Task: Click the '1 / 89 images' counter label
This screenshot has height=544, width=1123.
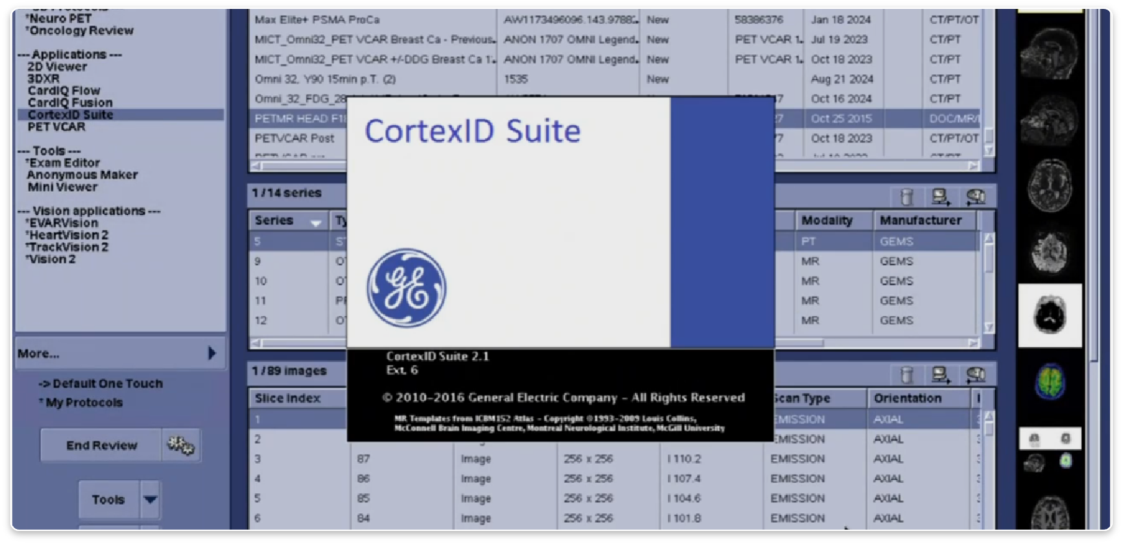Action: pos(289,371)
